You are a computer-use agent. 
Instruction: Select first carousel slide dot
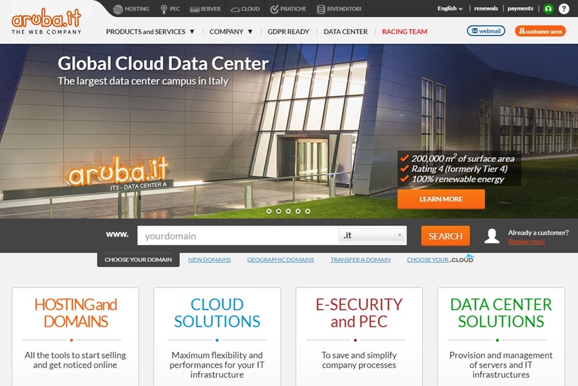269,211
